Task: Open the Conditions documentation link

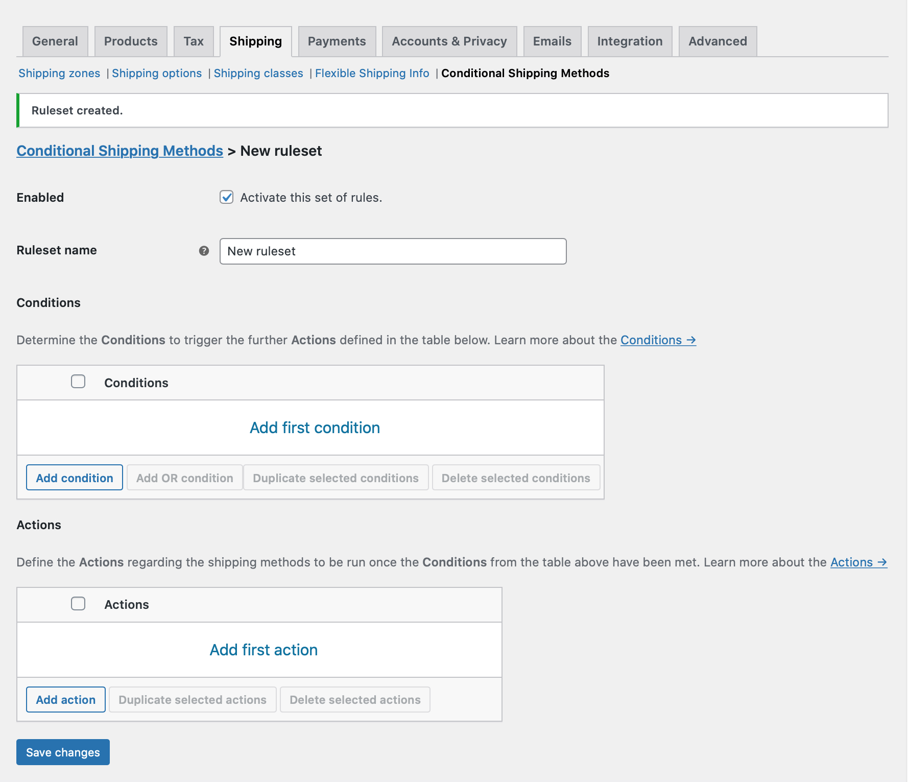Action: click(658, 340)
